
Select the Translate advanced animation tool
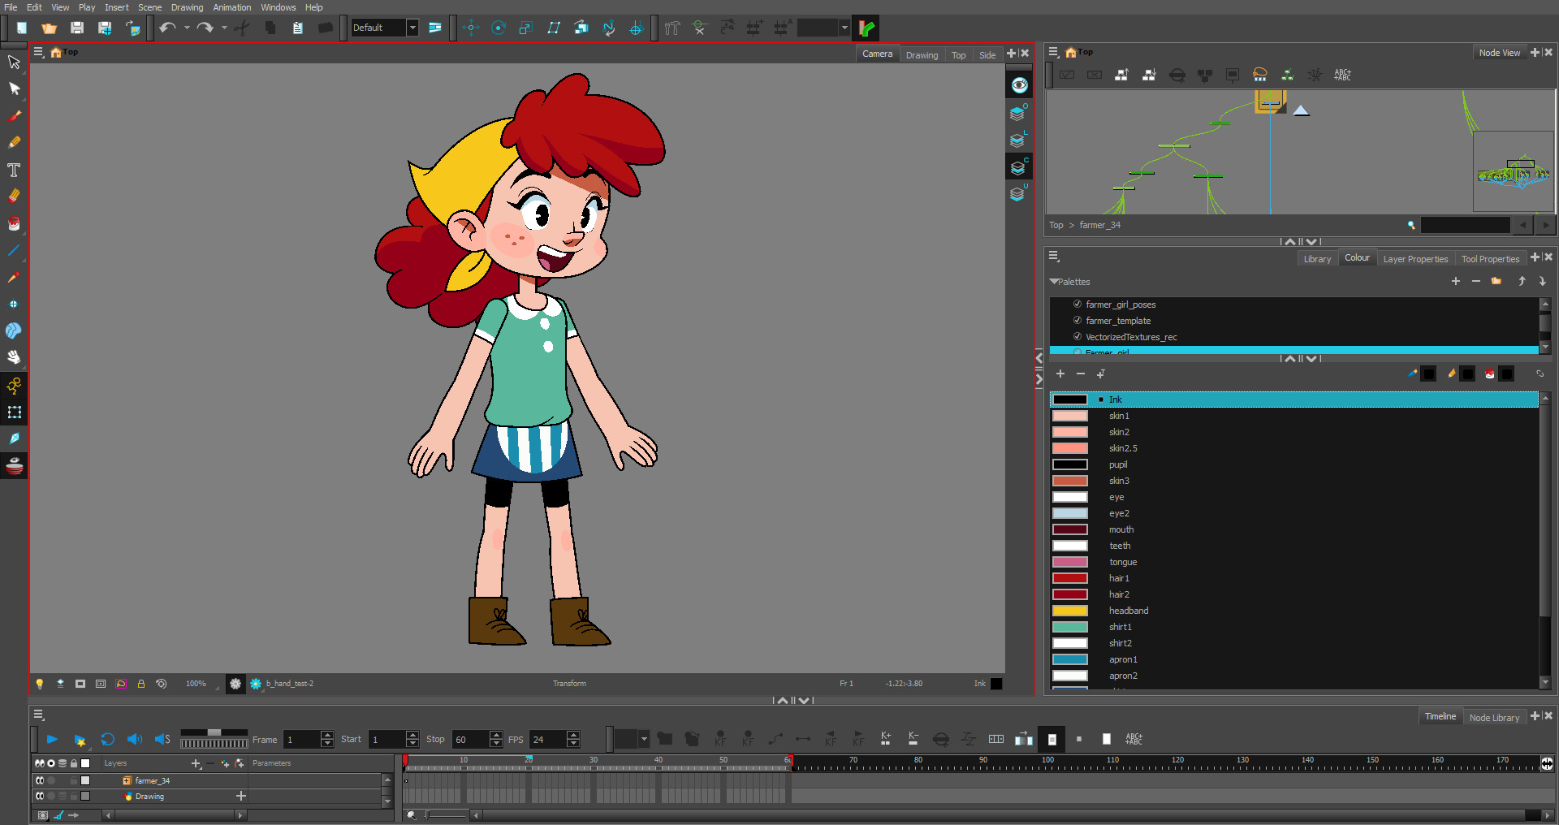[471, 28]
